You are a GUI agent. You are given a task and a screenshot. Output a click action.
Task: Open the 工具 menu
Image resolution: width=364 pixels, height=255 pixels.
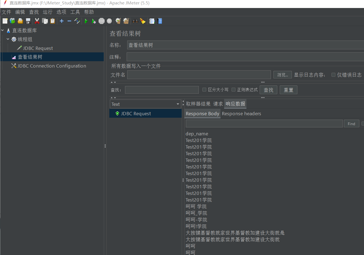pyautogui.click(x=75, y=12)
